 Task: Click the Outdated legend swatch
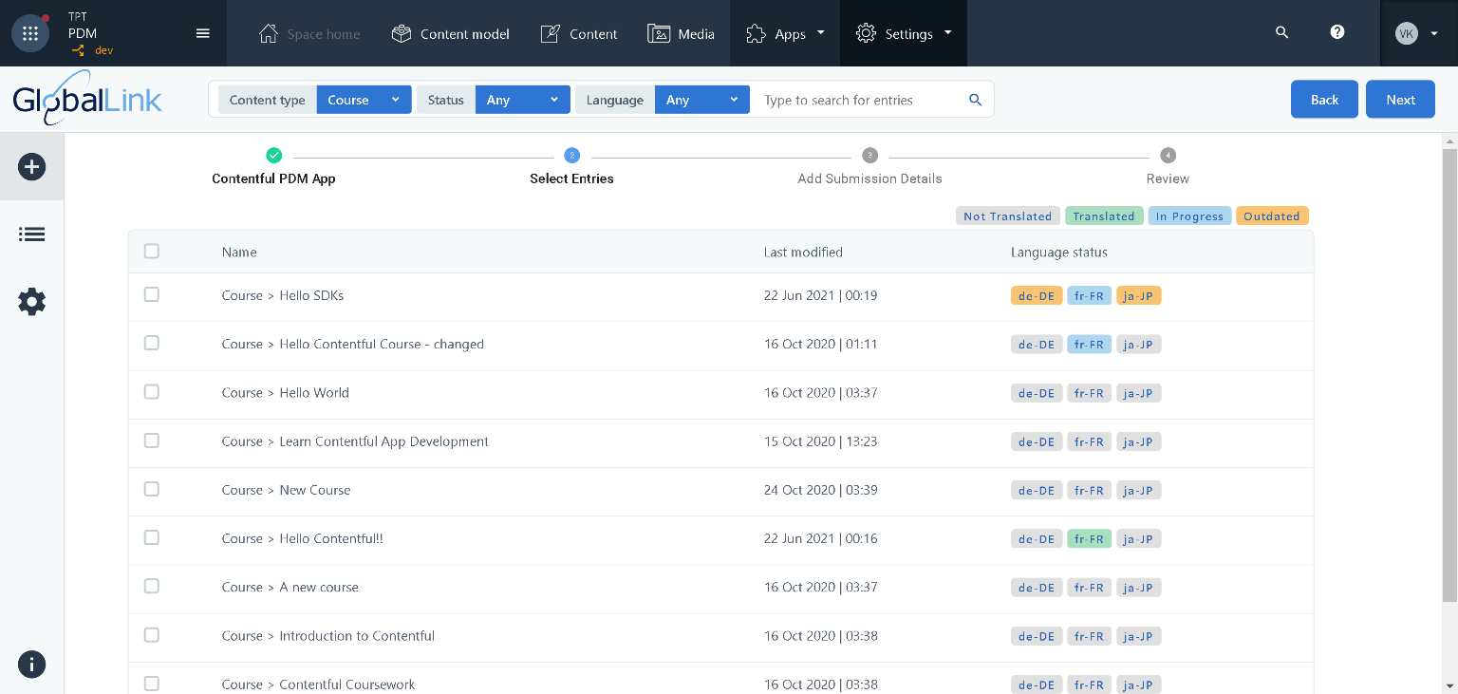coord(1272,216)
